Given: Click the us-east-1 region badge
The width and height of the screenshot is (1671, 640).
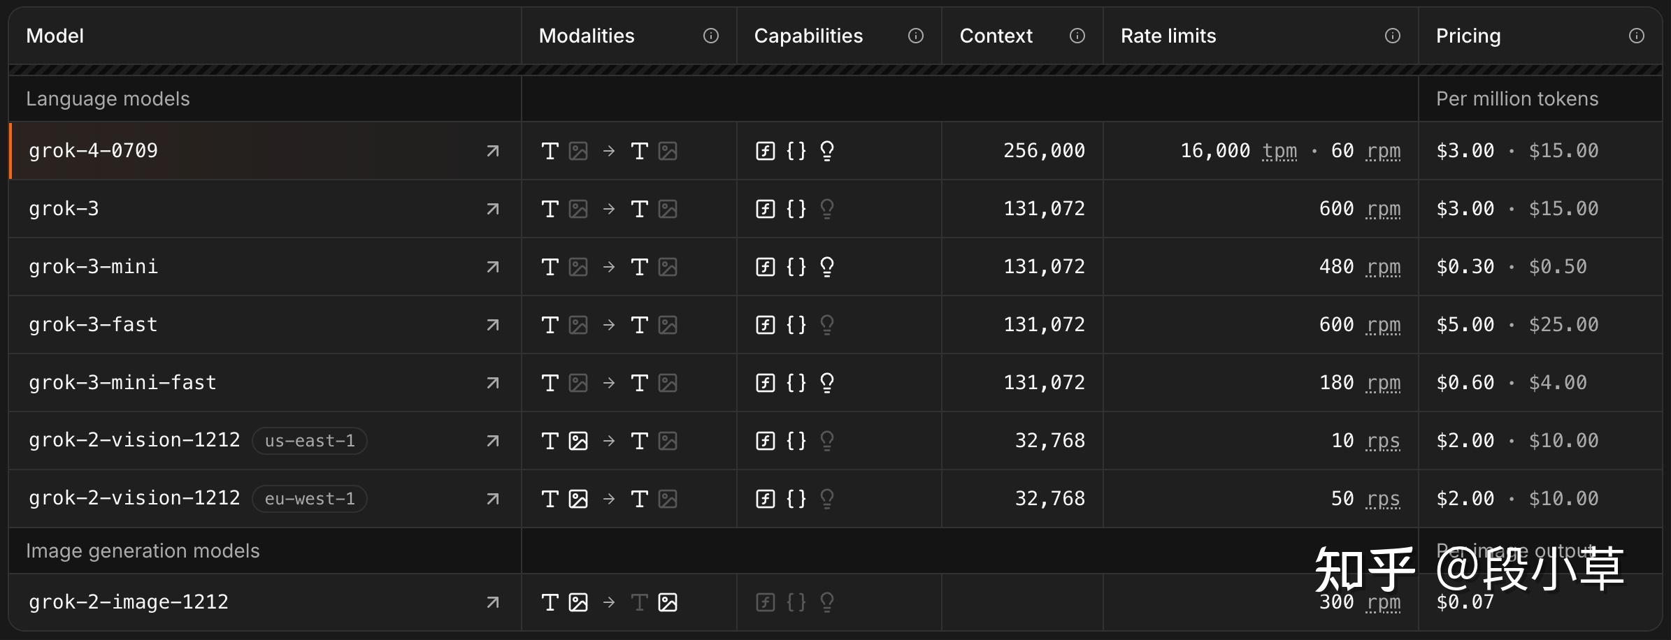Looking at the screenshot, I should click(310, 441).
